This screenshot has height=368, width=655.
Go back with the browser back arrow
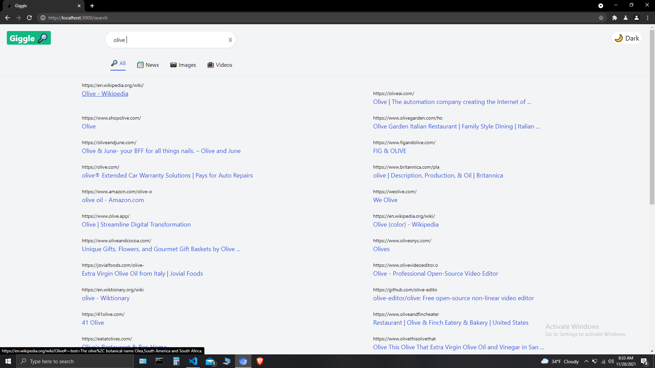8,18
